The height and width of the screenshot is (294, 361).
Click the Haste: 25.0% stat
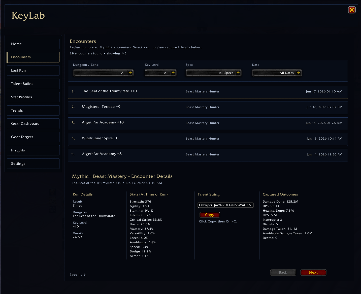(x=140, y=224)
